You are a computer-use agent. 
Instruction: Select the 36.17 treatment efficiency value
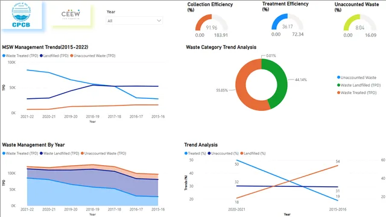click(x=287, y=27)
